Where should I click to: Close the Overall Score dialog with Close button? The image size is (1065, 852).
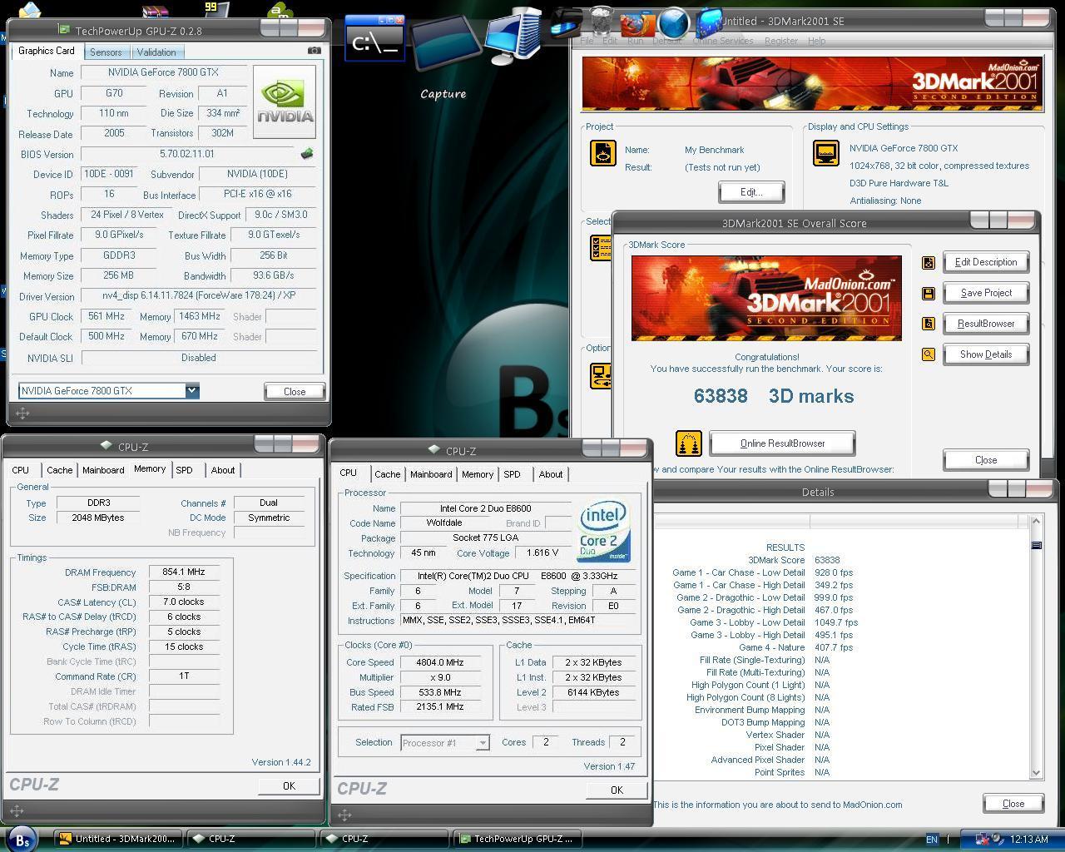(986, 460)
